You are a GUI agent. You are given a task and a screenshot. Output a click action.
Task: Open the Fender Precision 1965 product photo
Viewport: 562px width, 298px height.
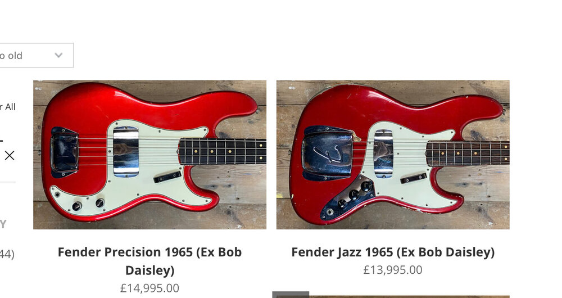point(150,155)
